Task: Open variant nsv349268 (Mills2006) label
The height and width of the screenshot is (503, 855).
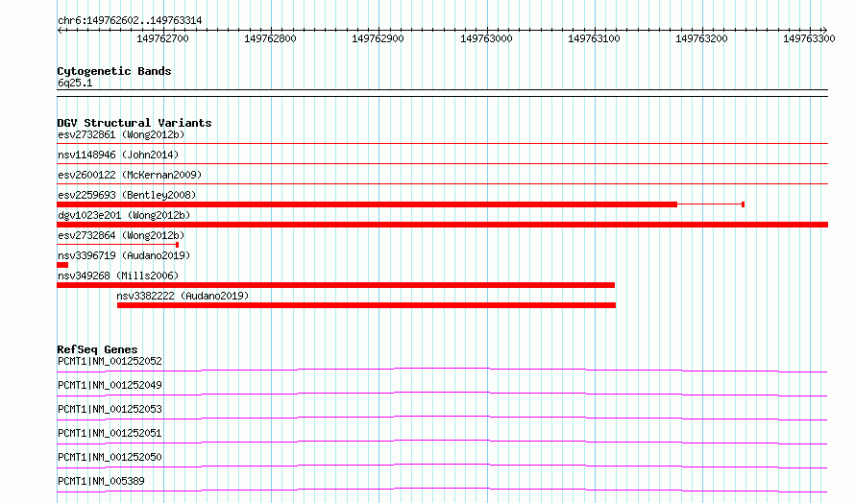Action: [x=118, y=275]
